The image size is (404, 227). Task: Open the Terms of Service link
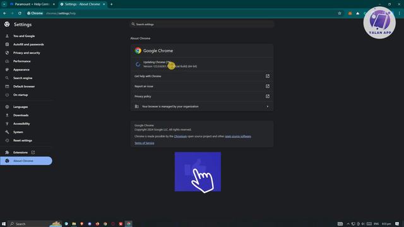point(145,143)
